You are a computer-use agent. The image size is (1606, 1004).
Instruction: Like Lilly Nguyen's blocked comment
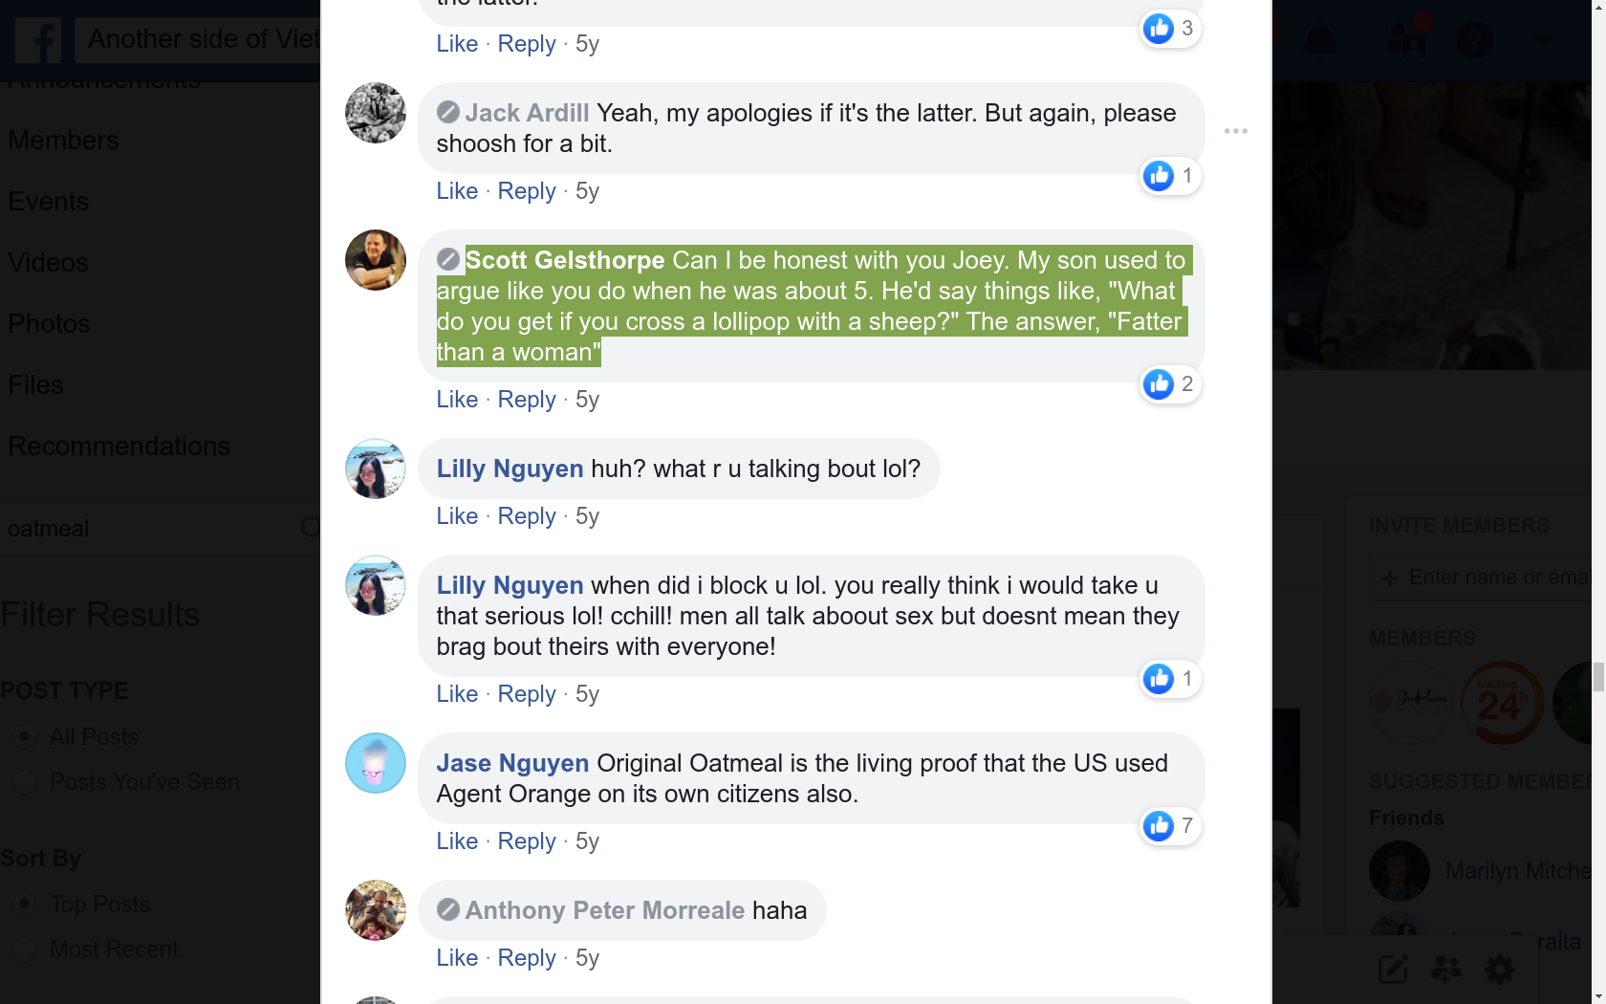[456, 694]
